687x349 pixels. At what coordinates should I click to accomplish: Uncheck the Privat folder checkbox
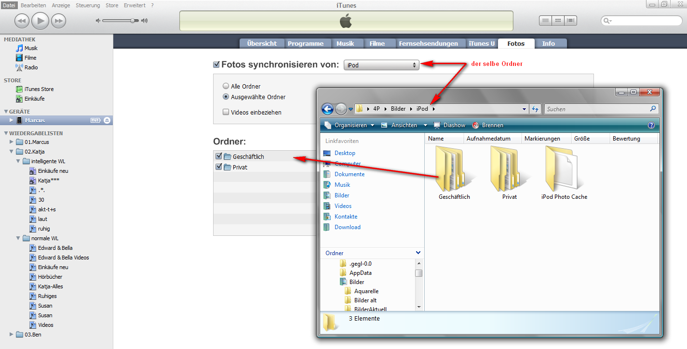point(219,167)
